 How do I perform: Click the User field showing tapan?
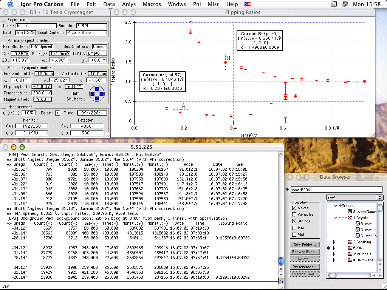click(x=36, y=26)
